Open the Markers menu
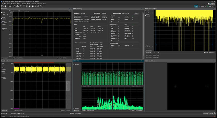217x118 pixels. tap(13, 4)
